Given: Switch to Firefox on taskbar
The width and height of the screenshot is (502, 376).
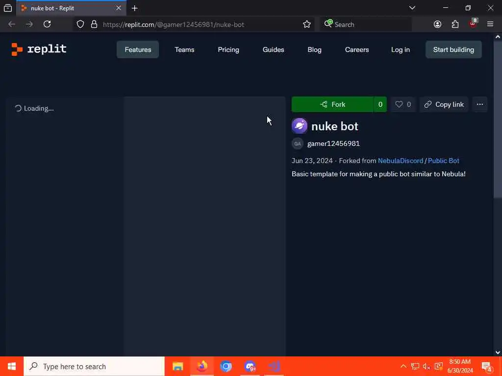Looking at the screenshot, I should (201, 366).
